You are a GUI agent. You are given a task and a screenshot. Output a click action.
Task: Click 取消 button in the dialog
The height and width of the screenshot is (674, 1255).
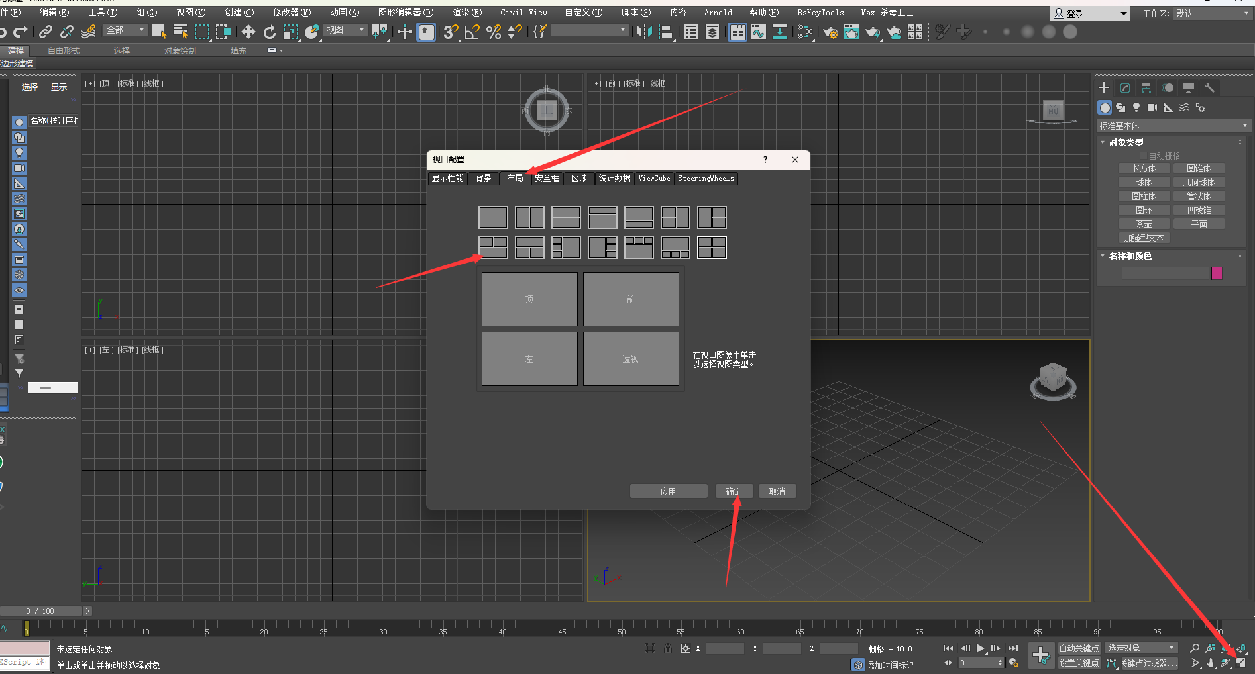(777, 491)
